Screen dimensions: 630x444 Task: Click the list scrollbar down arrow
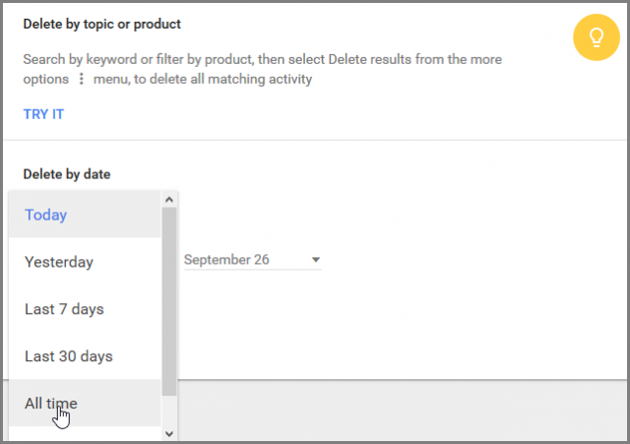point(169,433)
